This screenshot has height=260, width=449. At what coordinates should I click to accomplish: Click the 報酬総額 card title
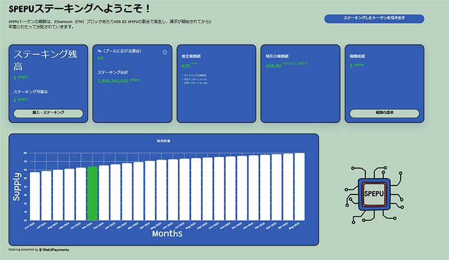pos(357,57)
